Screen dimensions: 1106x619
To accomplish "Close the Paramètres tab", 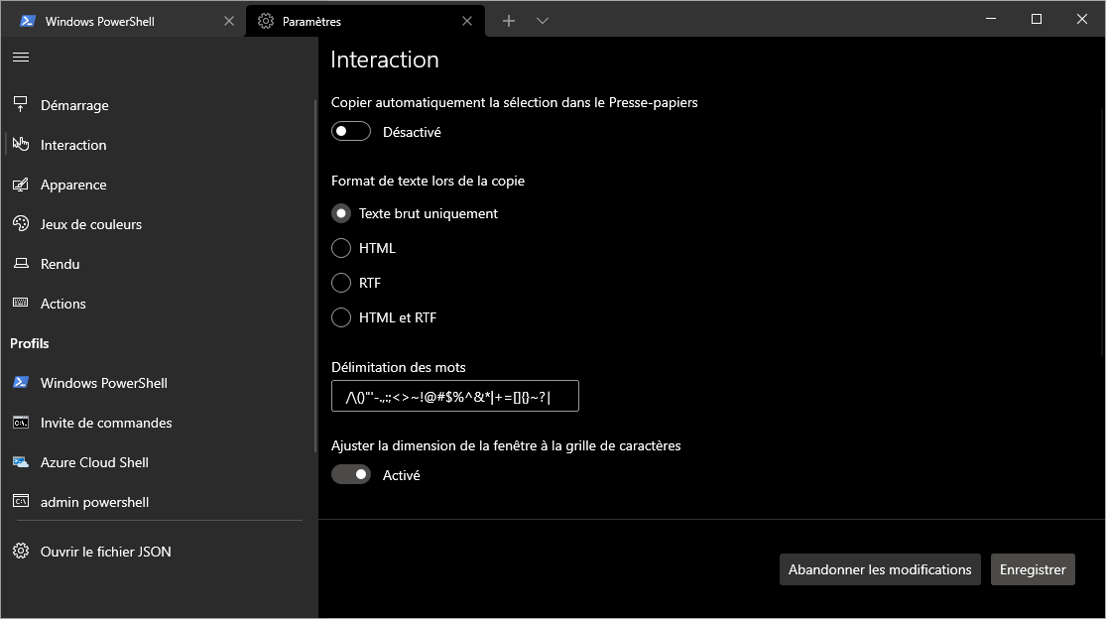I will pyautogui.click(x=468, y=21).
